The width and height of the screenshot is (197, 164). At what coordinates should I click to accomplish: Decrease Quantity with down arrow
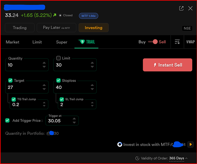pos(44,67)
